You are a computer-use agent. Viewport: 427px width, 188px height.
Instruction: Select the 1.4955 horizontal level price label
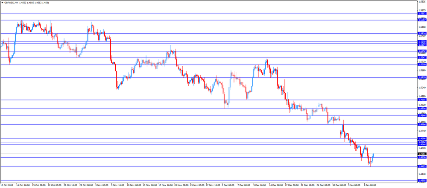click(x=422, y=100)
